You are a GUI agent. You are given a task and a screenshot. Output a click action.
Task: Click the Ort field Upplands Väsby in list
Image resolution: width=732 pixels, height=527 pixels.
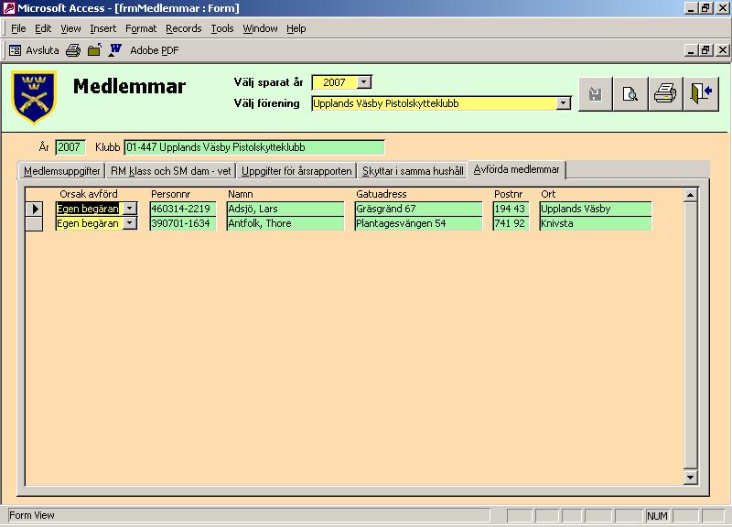(x=596, y=209)
